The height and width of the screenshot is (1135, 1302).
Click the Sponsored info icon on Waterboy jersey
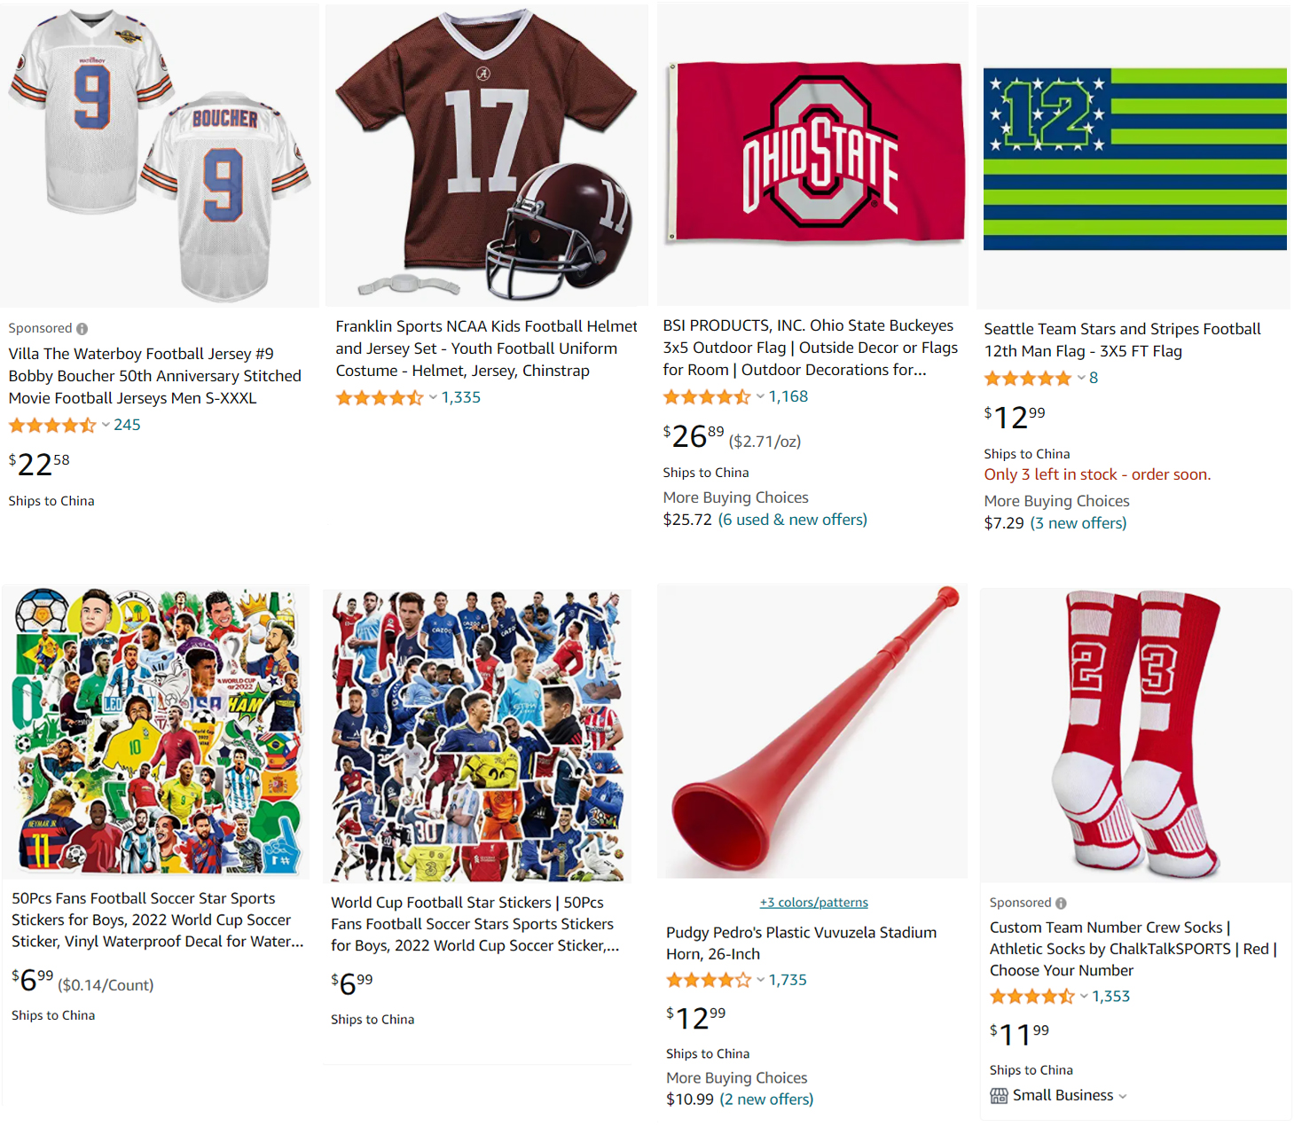[x=82, y=329]
